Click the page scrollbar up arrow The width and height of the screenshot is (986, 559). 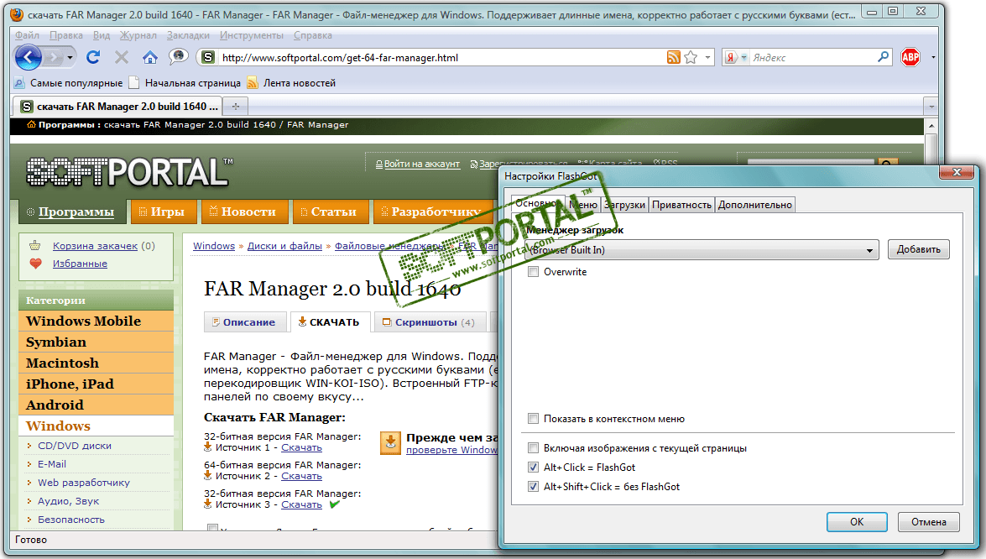(931, 125)
